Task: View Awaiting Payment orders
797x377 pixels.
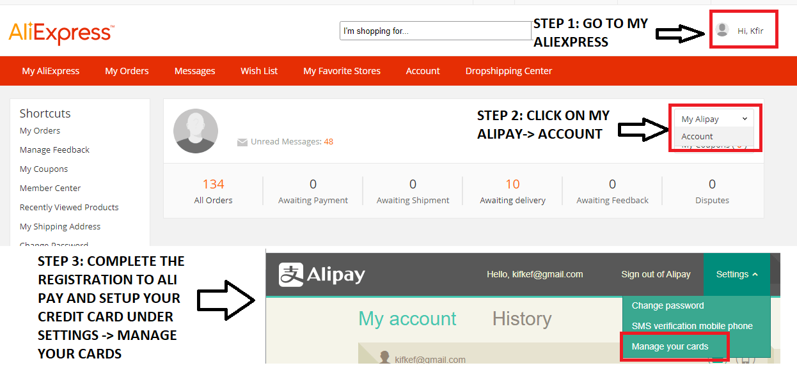Action: coord(313,191)
